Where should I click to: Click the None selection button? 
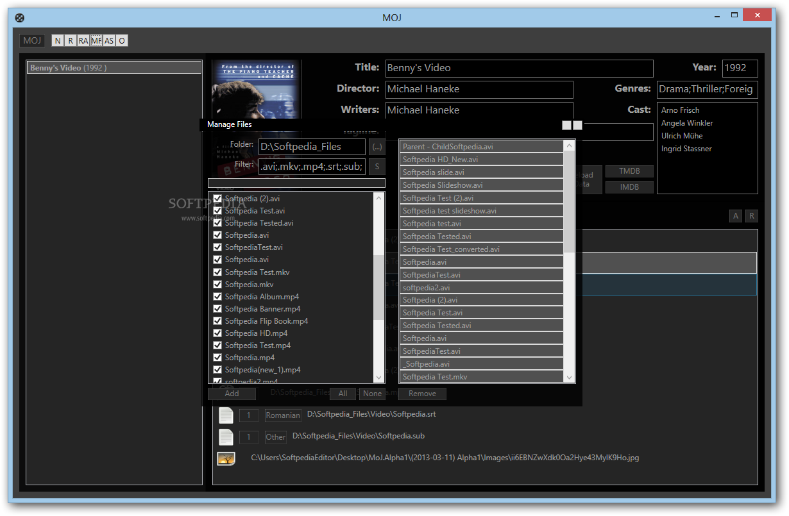pyautogui.click(x=372, y=394)
